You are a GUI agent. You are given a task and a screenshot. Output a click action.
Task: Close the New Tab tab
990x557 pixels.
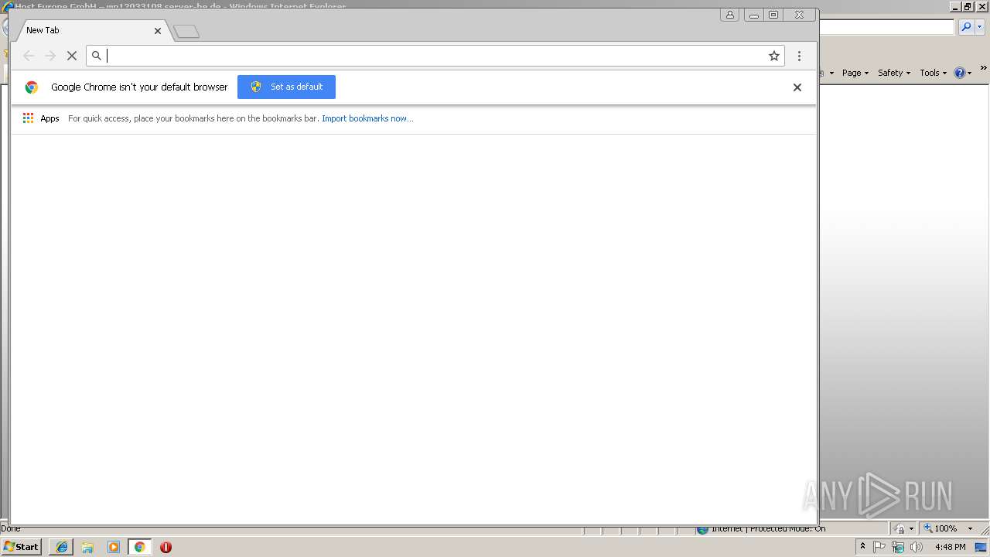(158, 31)
